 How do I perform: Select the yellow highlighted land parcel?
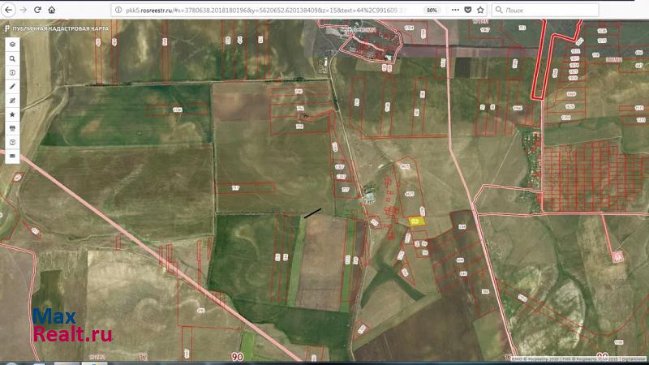pos(416,220)
